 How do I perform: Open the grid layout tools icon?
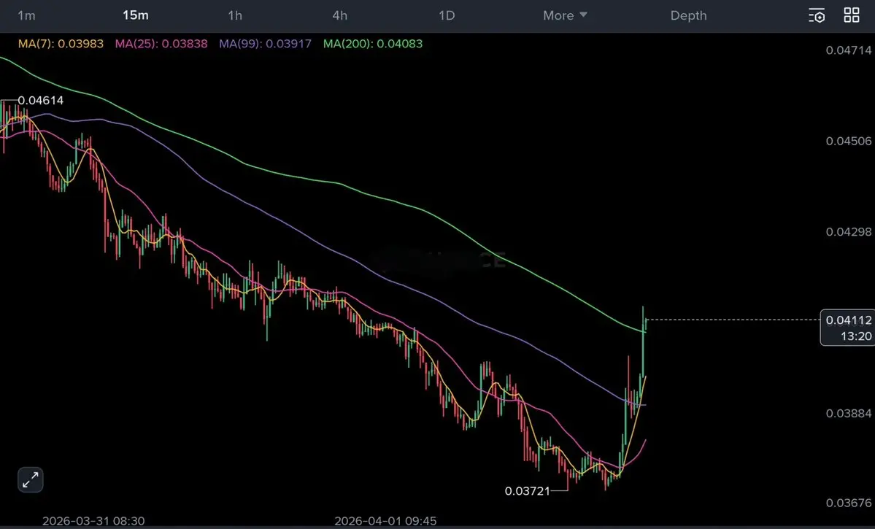[x=852, y=15]
